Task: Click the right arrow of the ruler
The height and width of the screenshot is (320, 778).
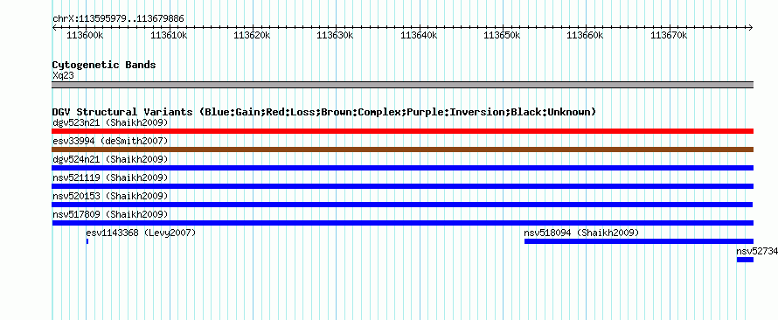Action: point(751,27)
